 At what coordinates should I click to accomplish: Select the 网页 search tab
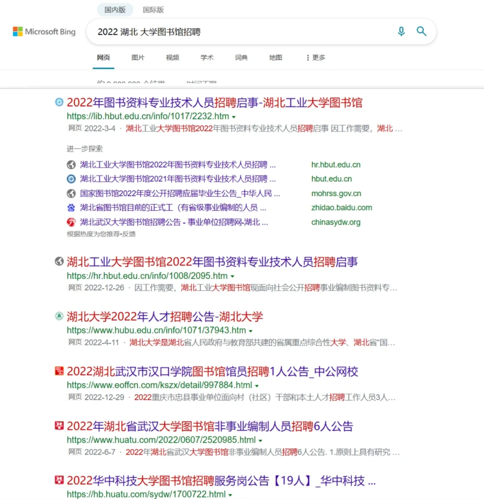104,58
